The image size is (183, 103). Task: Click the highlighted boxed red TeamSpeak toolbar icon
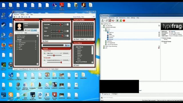tap(110, 21)
